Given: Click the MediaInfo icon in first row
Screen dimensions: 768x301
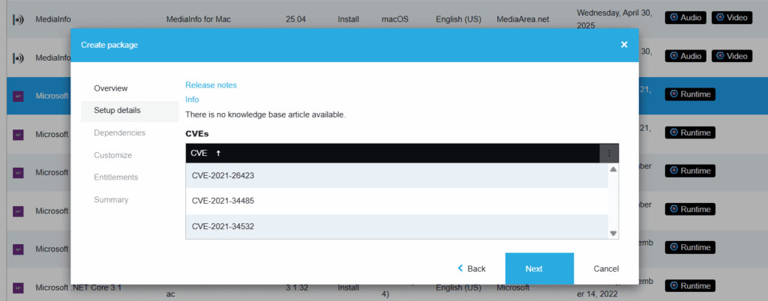Looking at the screenshot, I should click(x=19, y=18).
